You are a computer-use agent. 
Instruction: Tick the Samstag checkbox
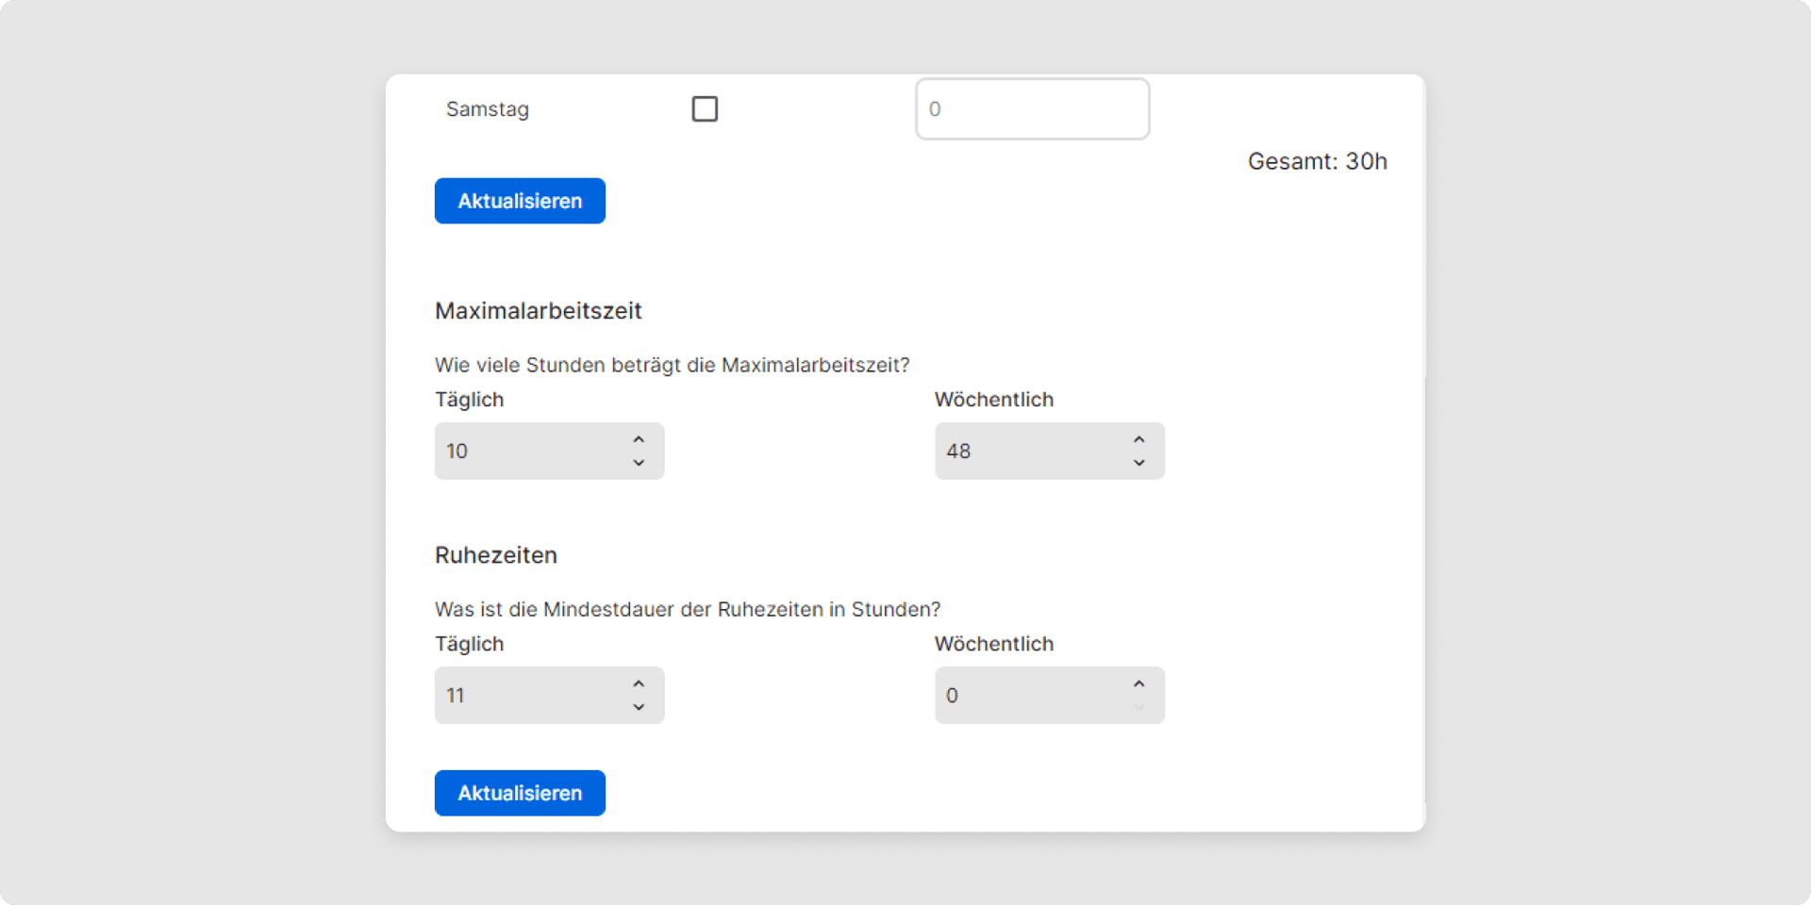(x=705, y=109)
